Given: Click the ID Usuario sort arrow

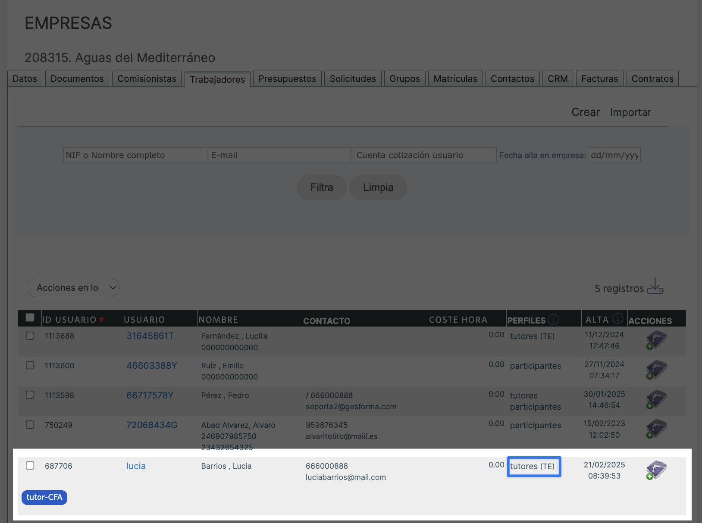Looking at the screenshot, I should tap(102, 320).
